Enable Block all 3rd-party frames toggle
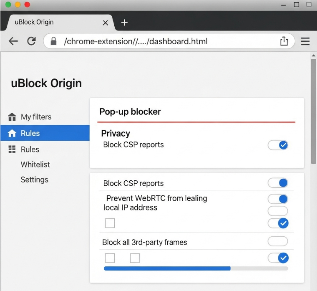The image size is (317, 291). [278, 241]
